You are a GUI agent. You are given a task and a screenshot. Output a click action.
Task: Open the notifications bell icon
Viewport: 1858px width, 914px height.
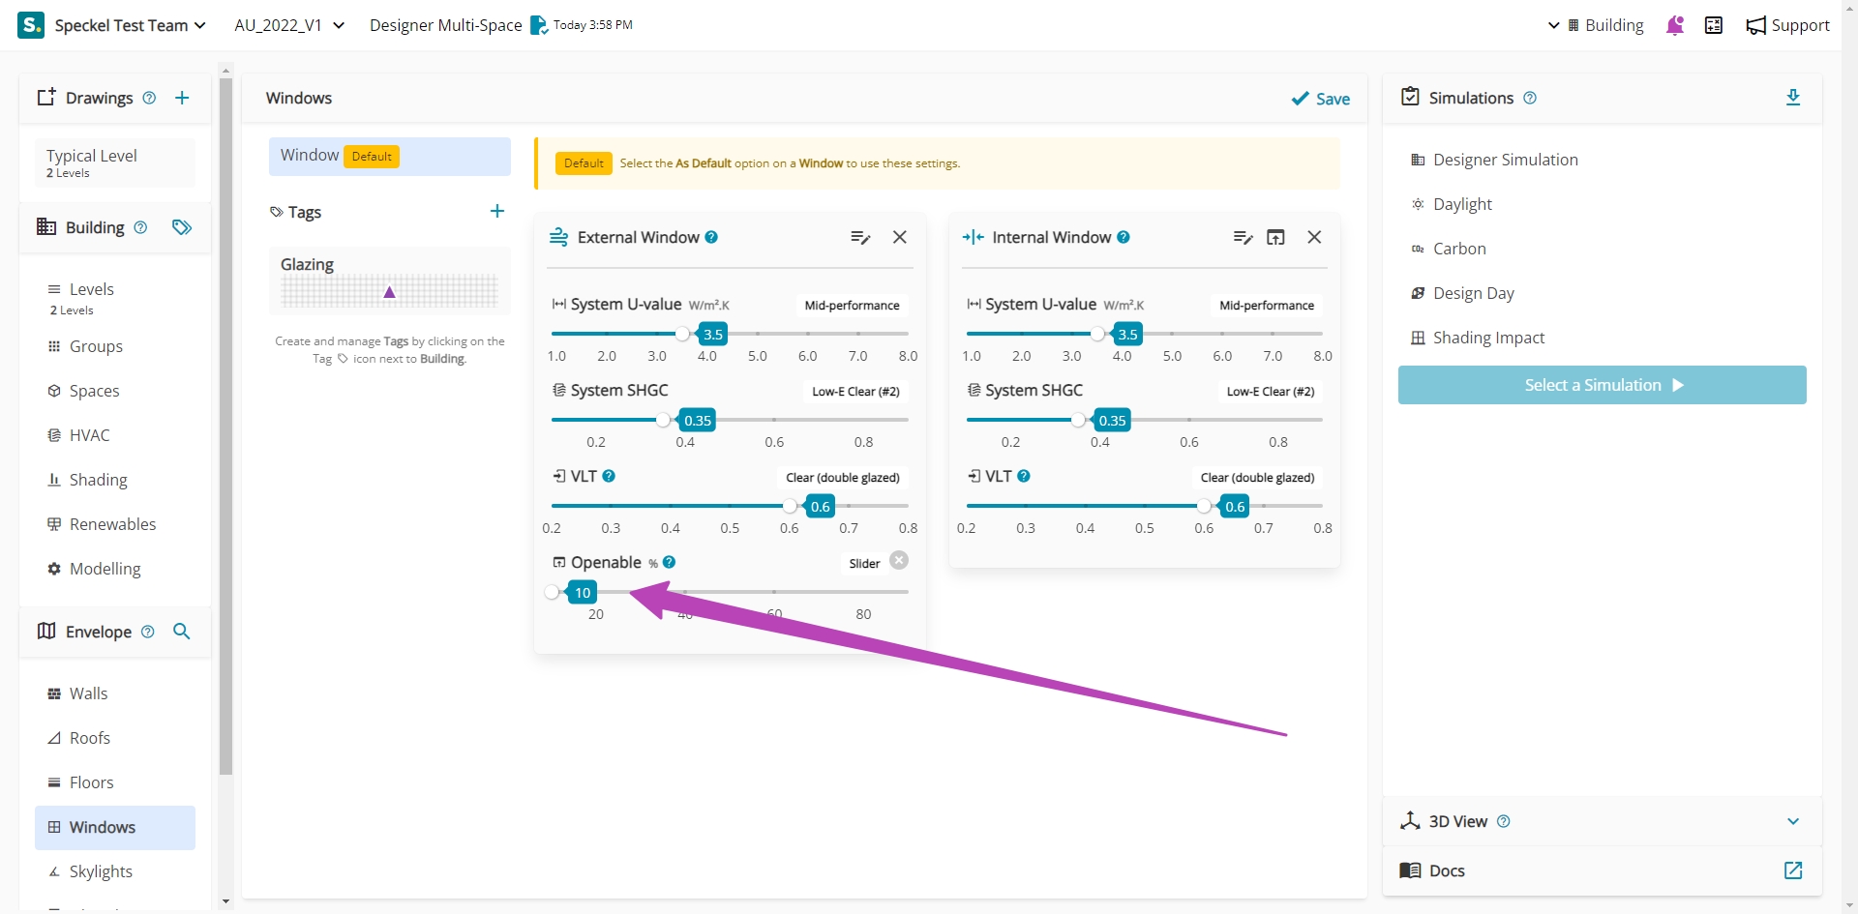[x=1675, y=25]
